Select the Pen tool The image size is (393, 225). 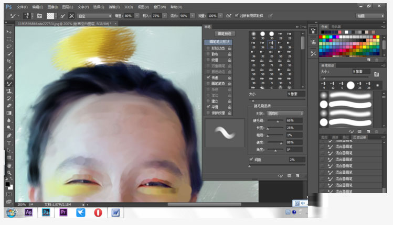[9, 136]
